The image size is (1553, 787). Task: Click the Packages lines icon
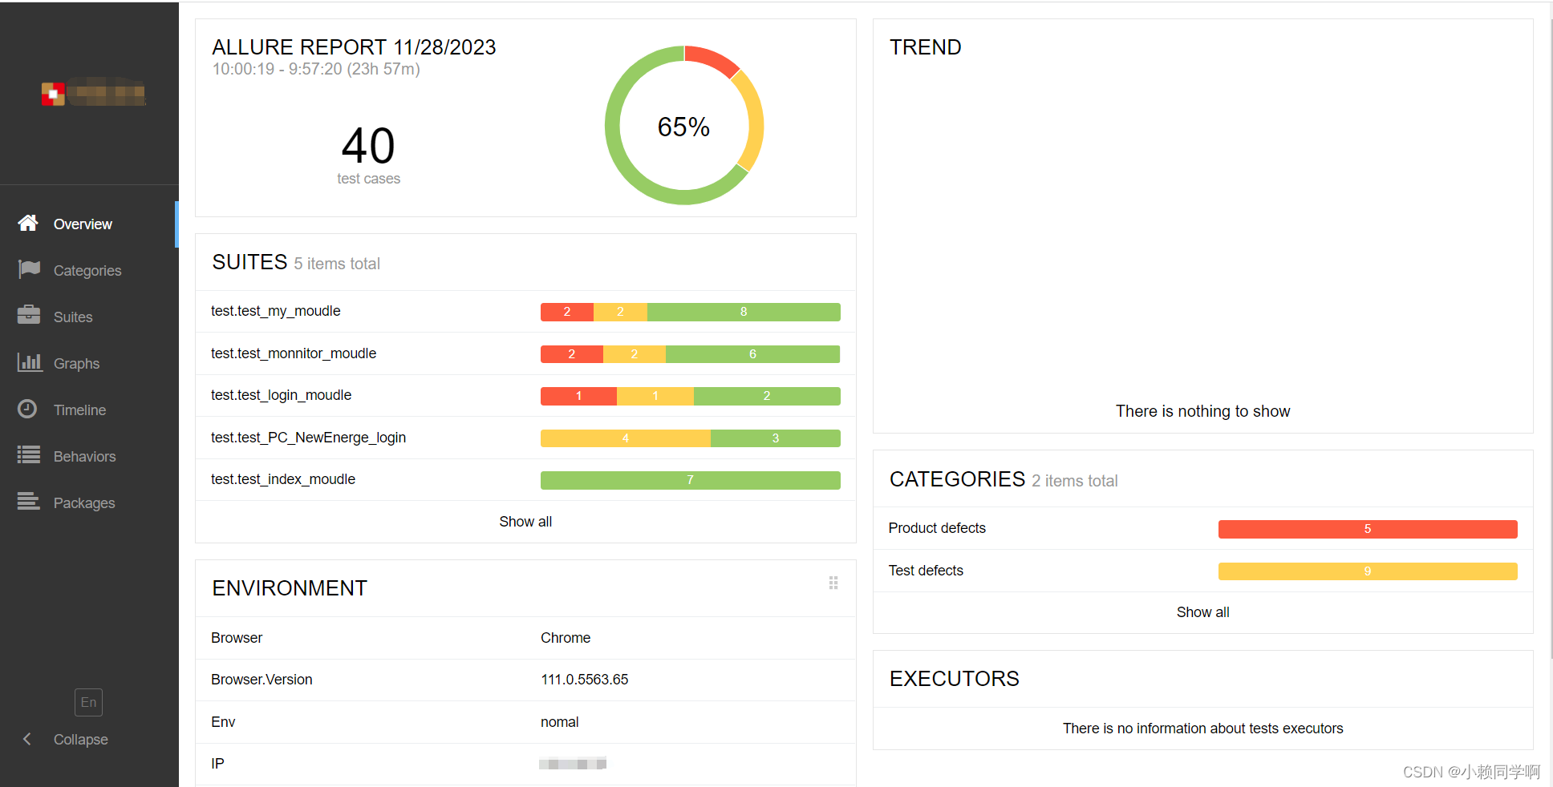coord(29,502)
